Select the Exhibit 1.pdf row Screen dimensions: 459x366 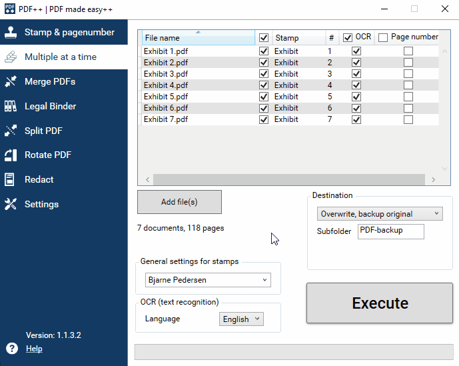(290, 51)
